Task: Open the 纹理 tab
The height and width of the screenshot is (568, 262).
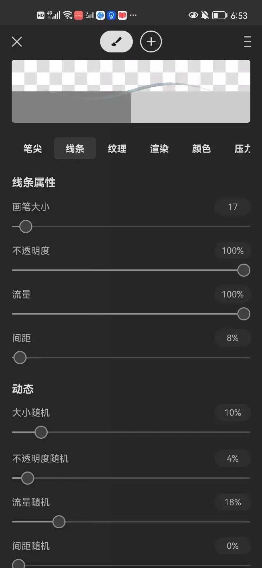Action: click(x=117, y=149)
